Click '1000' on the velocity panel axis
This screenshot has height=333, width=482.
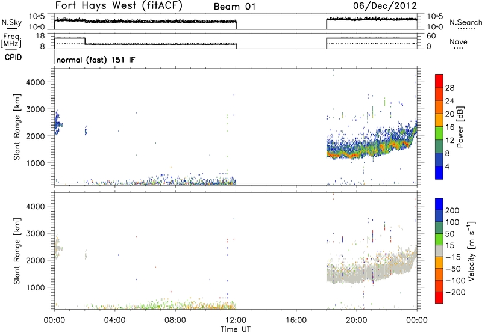click(x=36, y=287)
